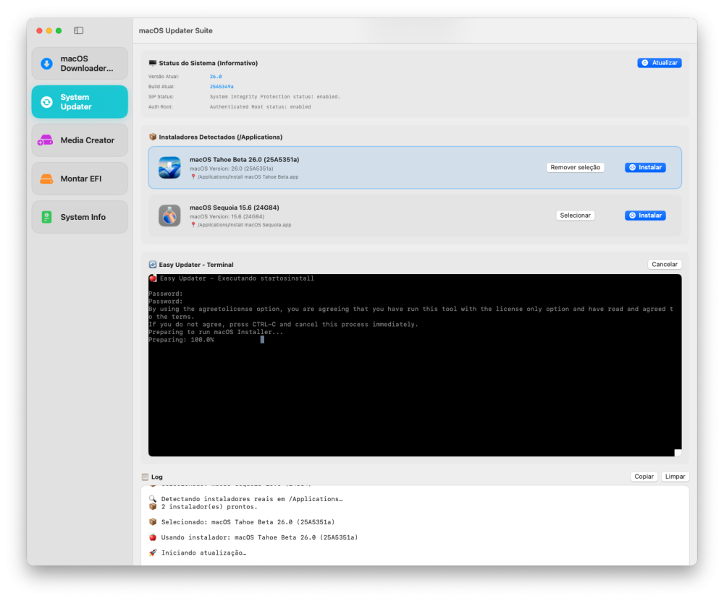This screenshot has width=724, height=601.
Task: Install macOS Sequoia 15.6
Action: (645, 216)
